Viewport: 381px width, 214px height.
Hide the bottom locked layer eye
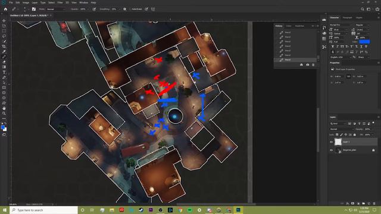click(x=331, y=150)
